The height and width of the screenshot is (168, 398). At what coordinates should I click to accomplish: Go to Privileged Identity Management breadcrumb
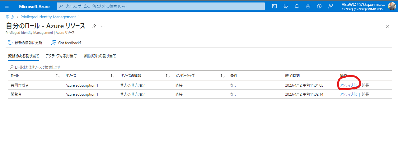48,17
